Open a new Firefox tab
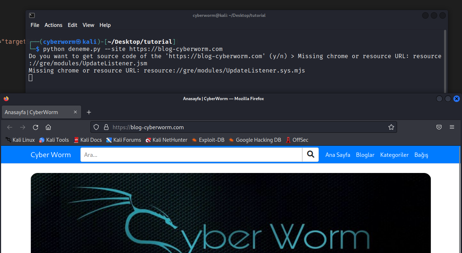This screenshot has width=462, height=253. click(x=89, y=112)
